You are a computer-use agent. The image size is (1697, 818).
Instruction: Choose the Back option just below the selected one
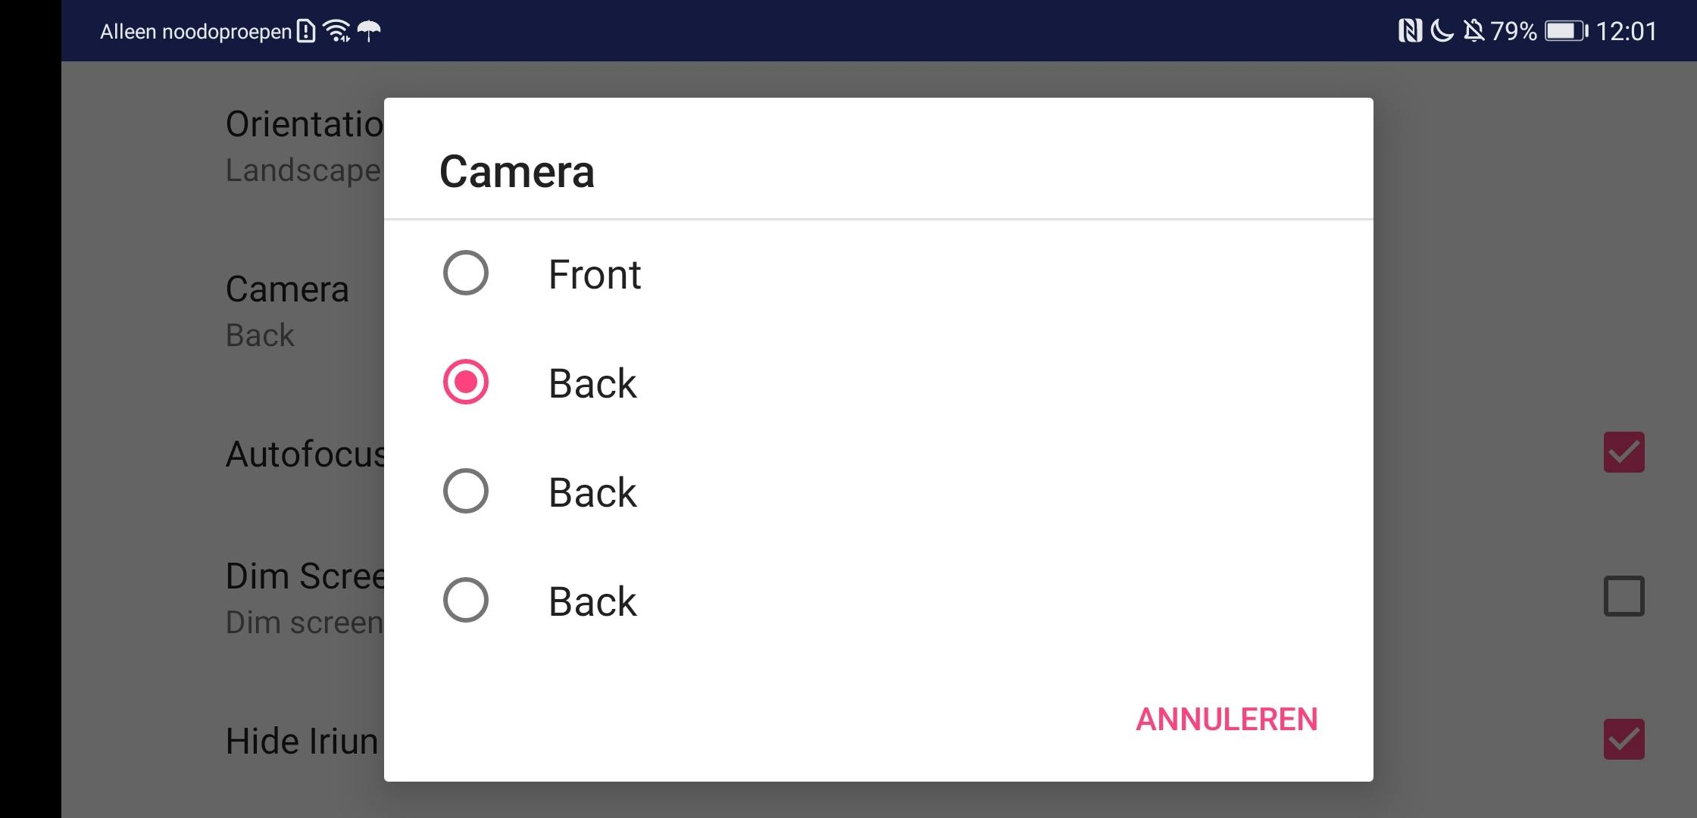[465, 491]
